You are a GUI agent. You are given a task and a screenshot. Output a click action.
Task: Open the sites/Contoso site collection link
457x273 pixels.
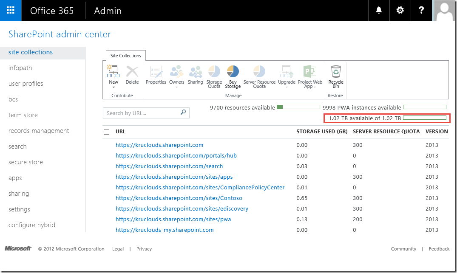(x=179, y=198)
